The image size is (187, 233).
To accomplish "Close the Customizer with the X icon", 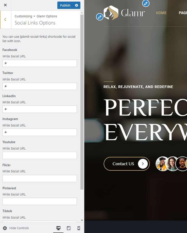I will pos(5,5).
